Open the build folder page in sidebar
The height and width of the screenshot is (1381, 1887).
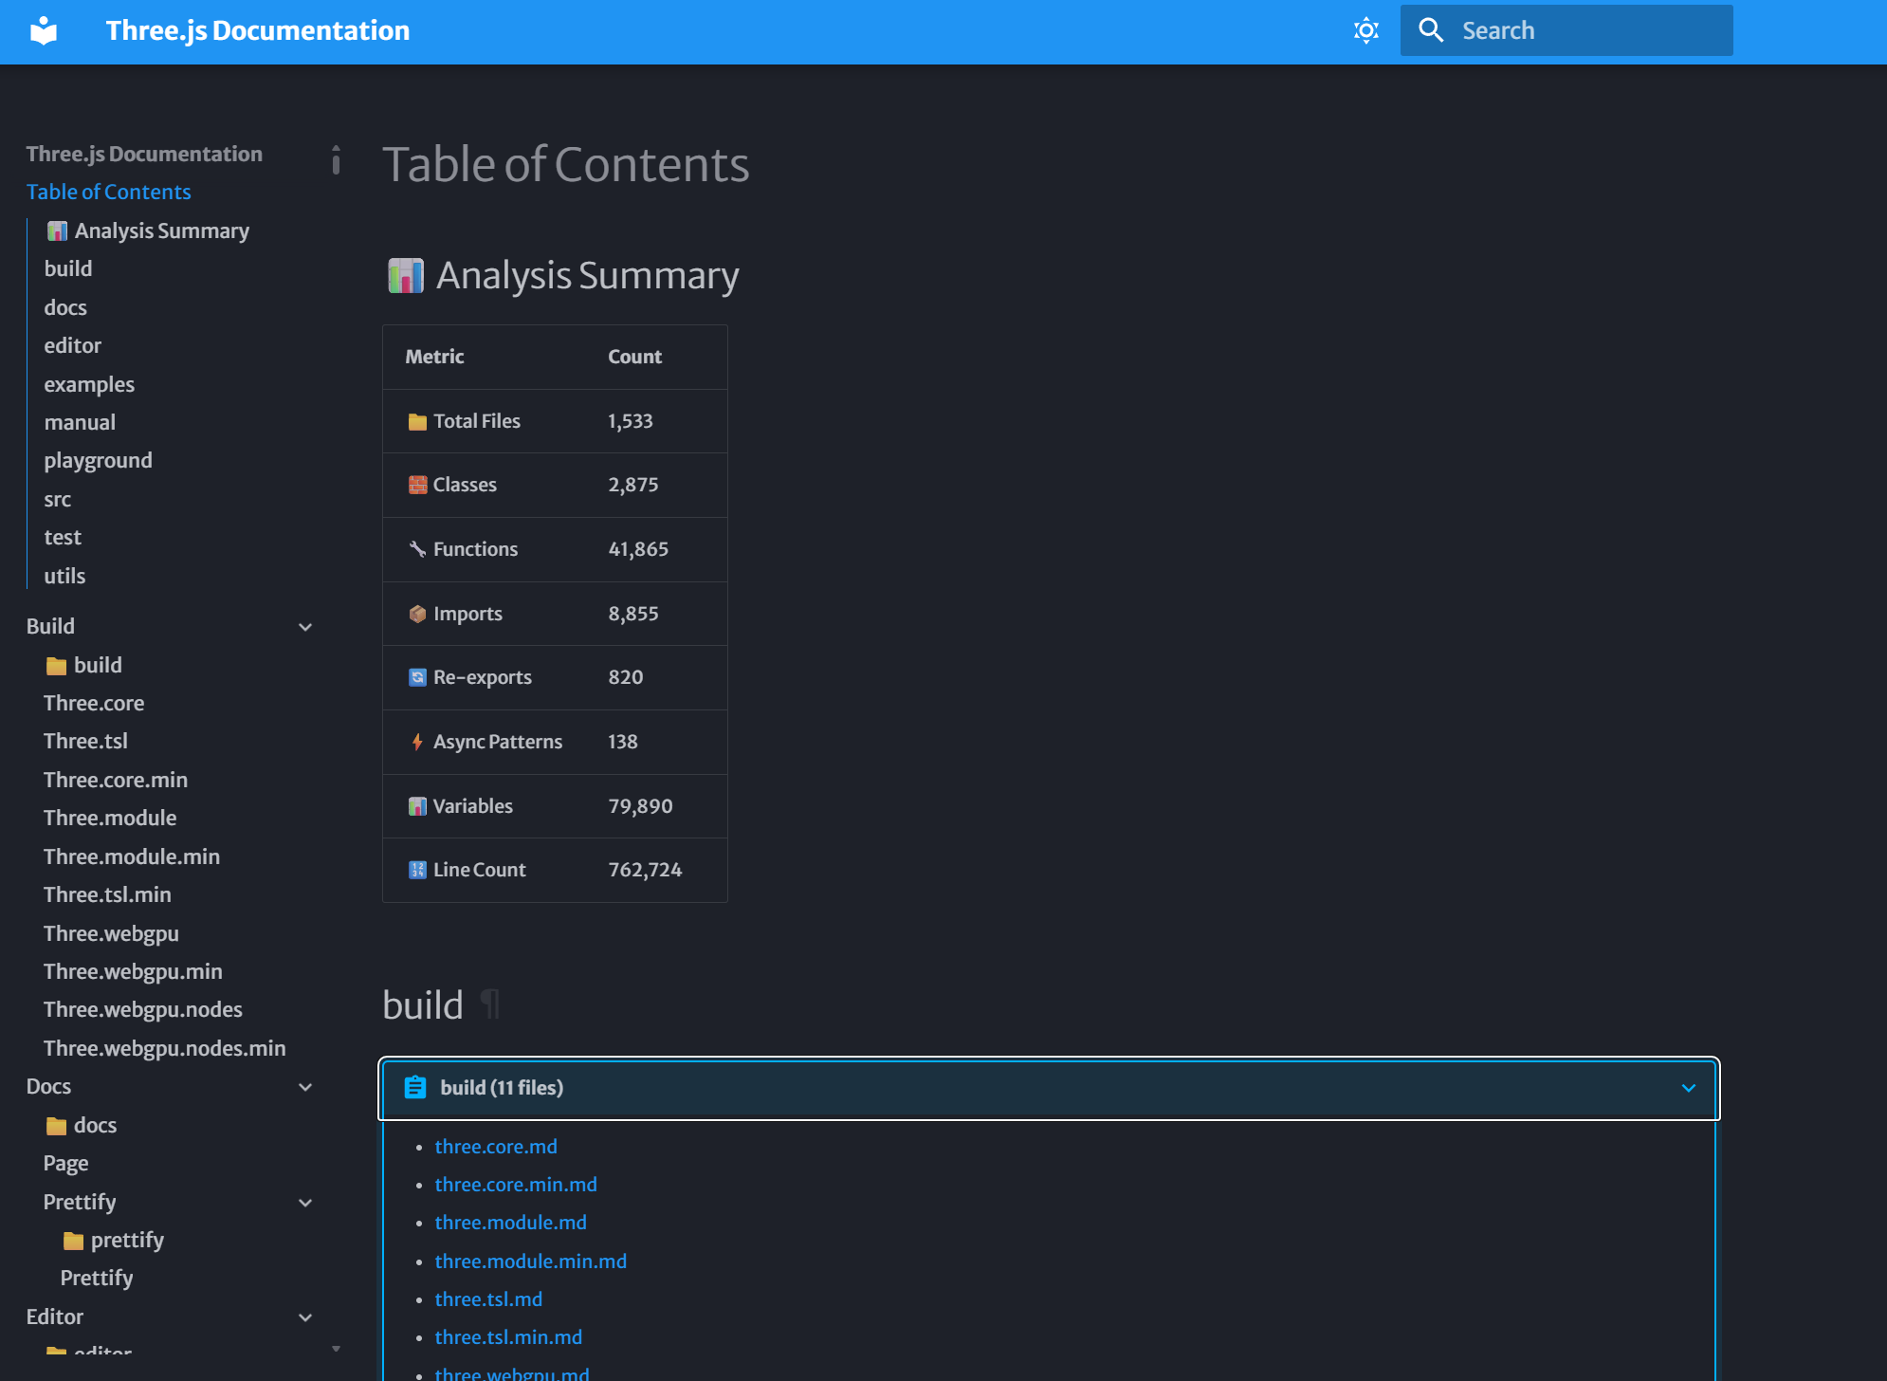point(83,666)
